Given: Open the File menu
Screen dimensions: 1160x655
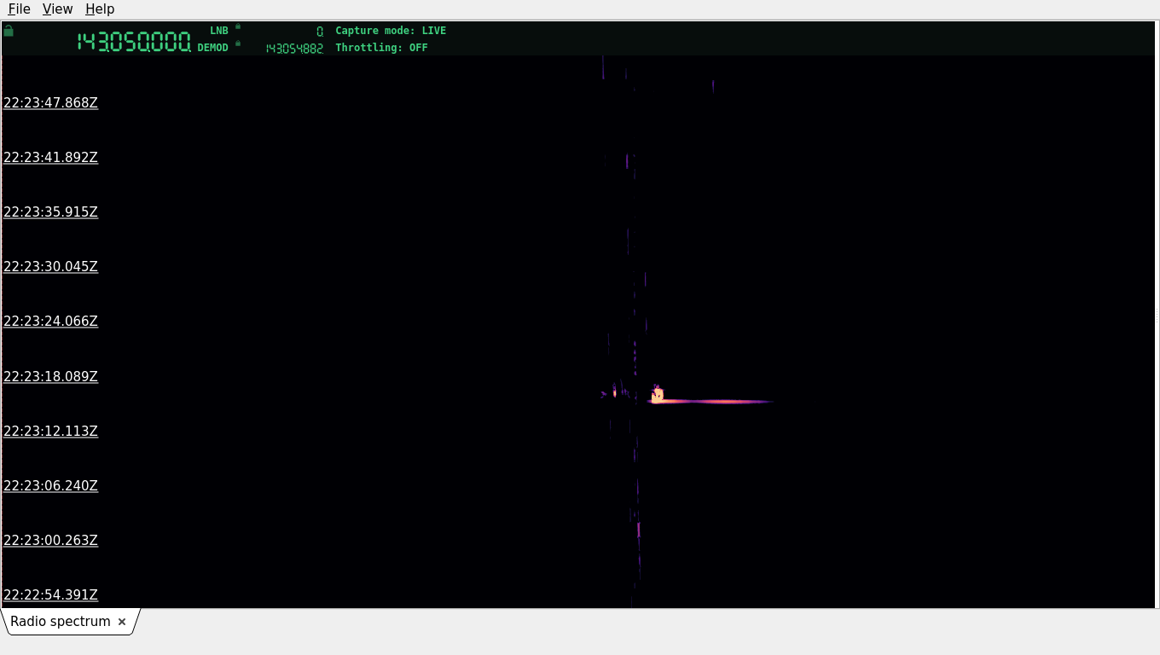Looking at the screenshot, I should (x=19, y=9).
